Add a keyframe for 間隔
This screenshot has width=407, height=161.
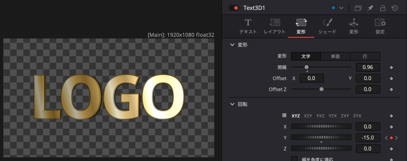[391, 68]
